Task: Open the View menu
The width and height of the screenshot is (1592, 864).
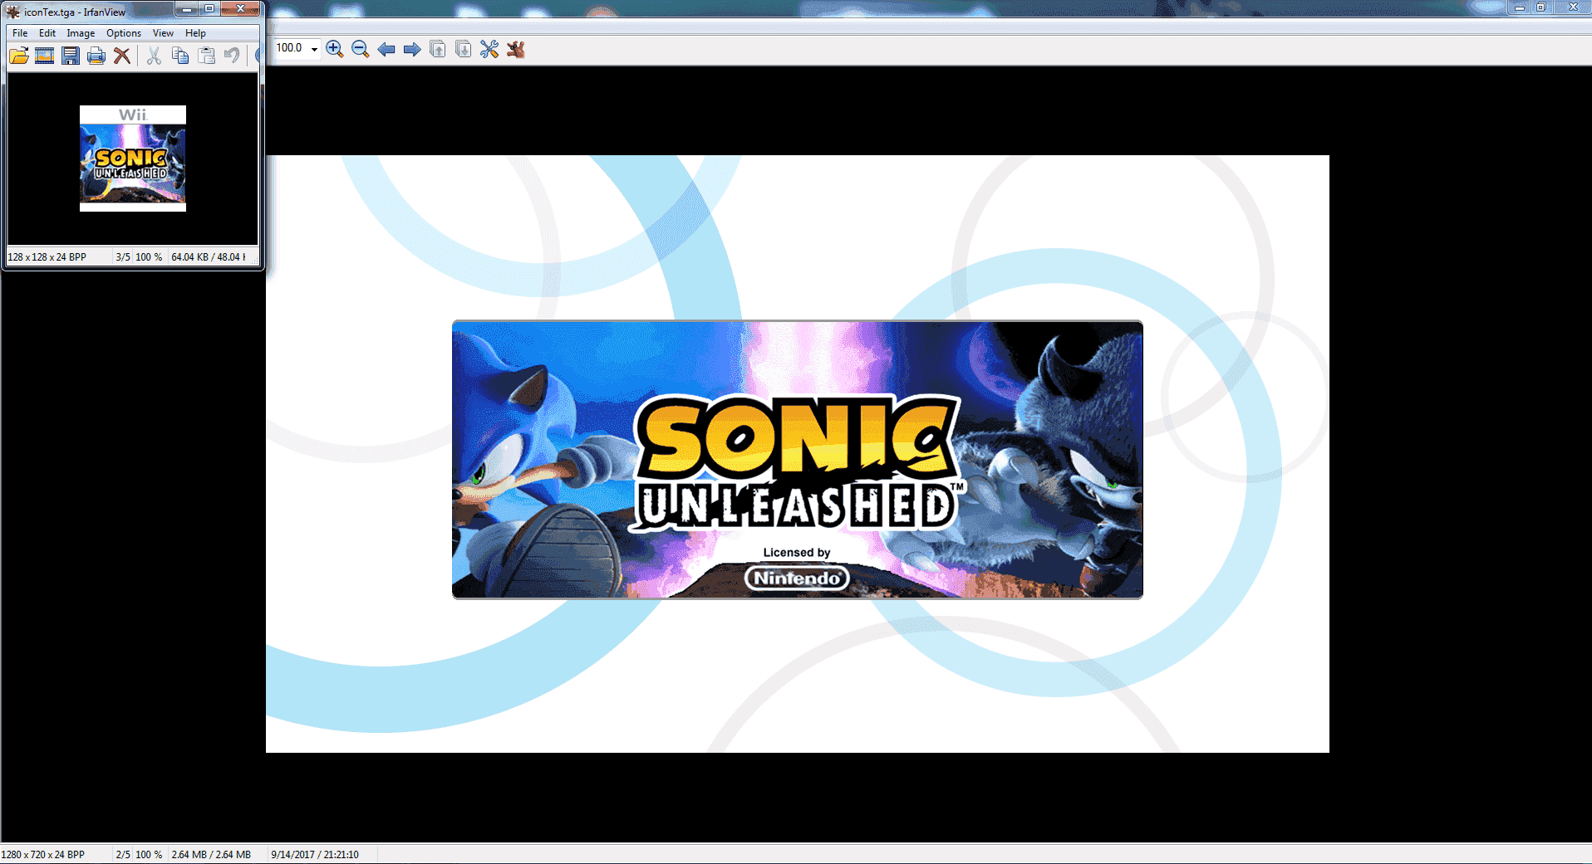Action: click(x=163, y=33)
